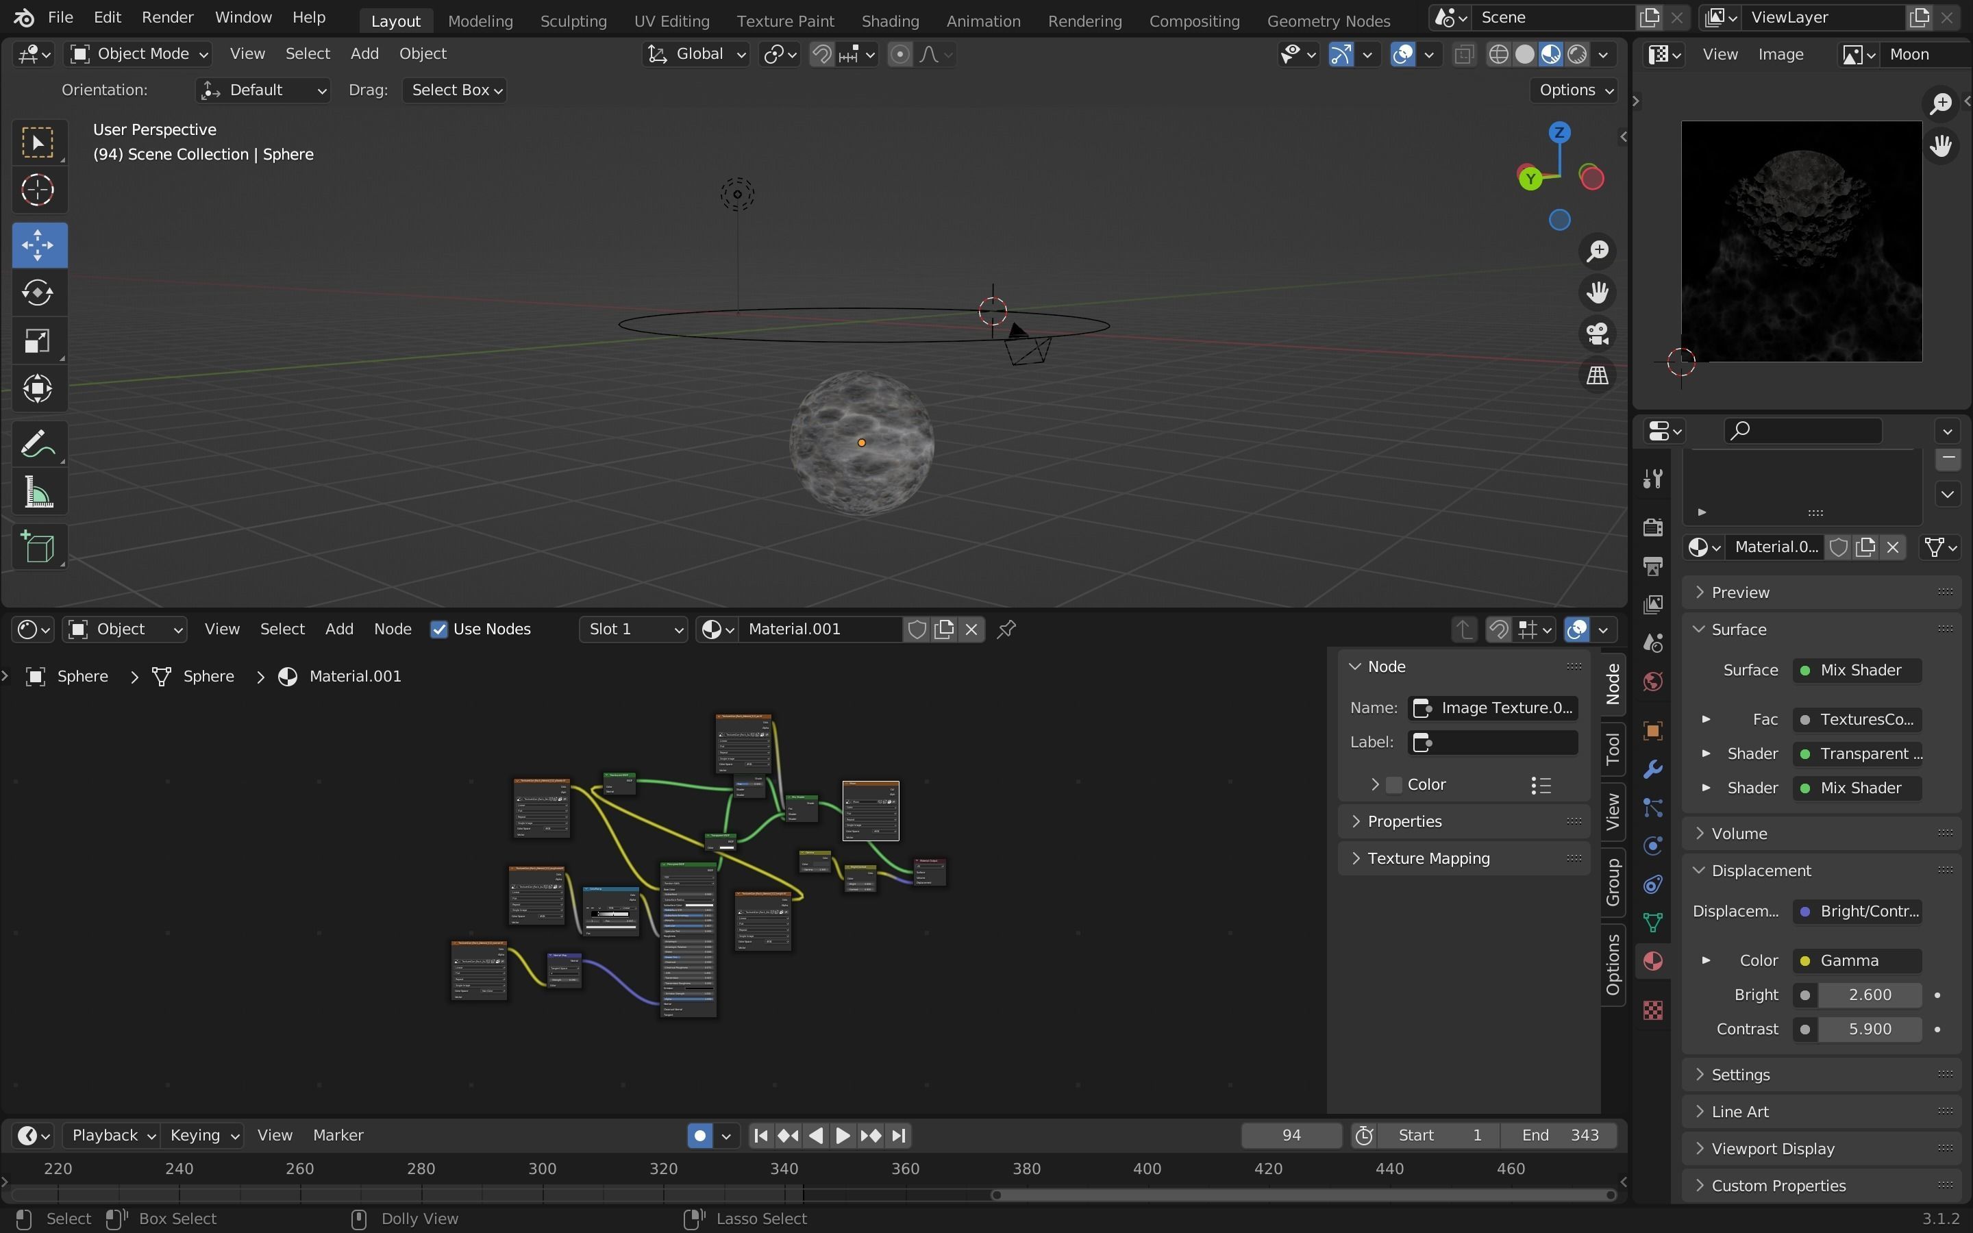
Task: Pin the node editor material
Action: [1007, 629]
